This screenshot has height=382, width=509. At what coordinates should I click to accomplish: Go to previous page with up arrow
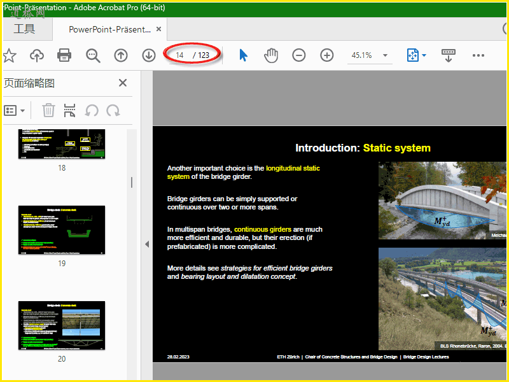click(121, 55)
